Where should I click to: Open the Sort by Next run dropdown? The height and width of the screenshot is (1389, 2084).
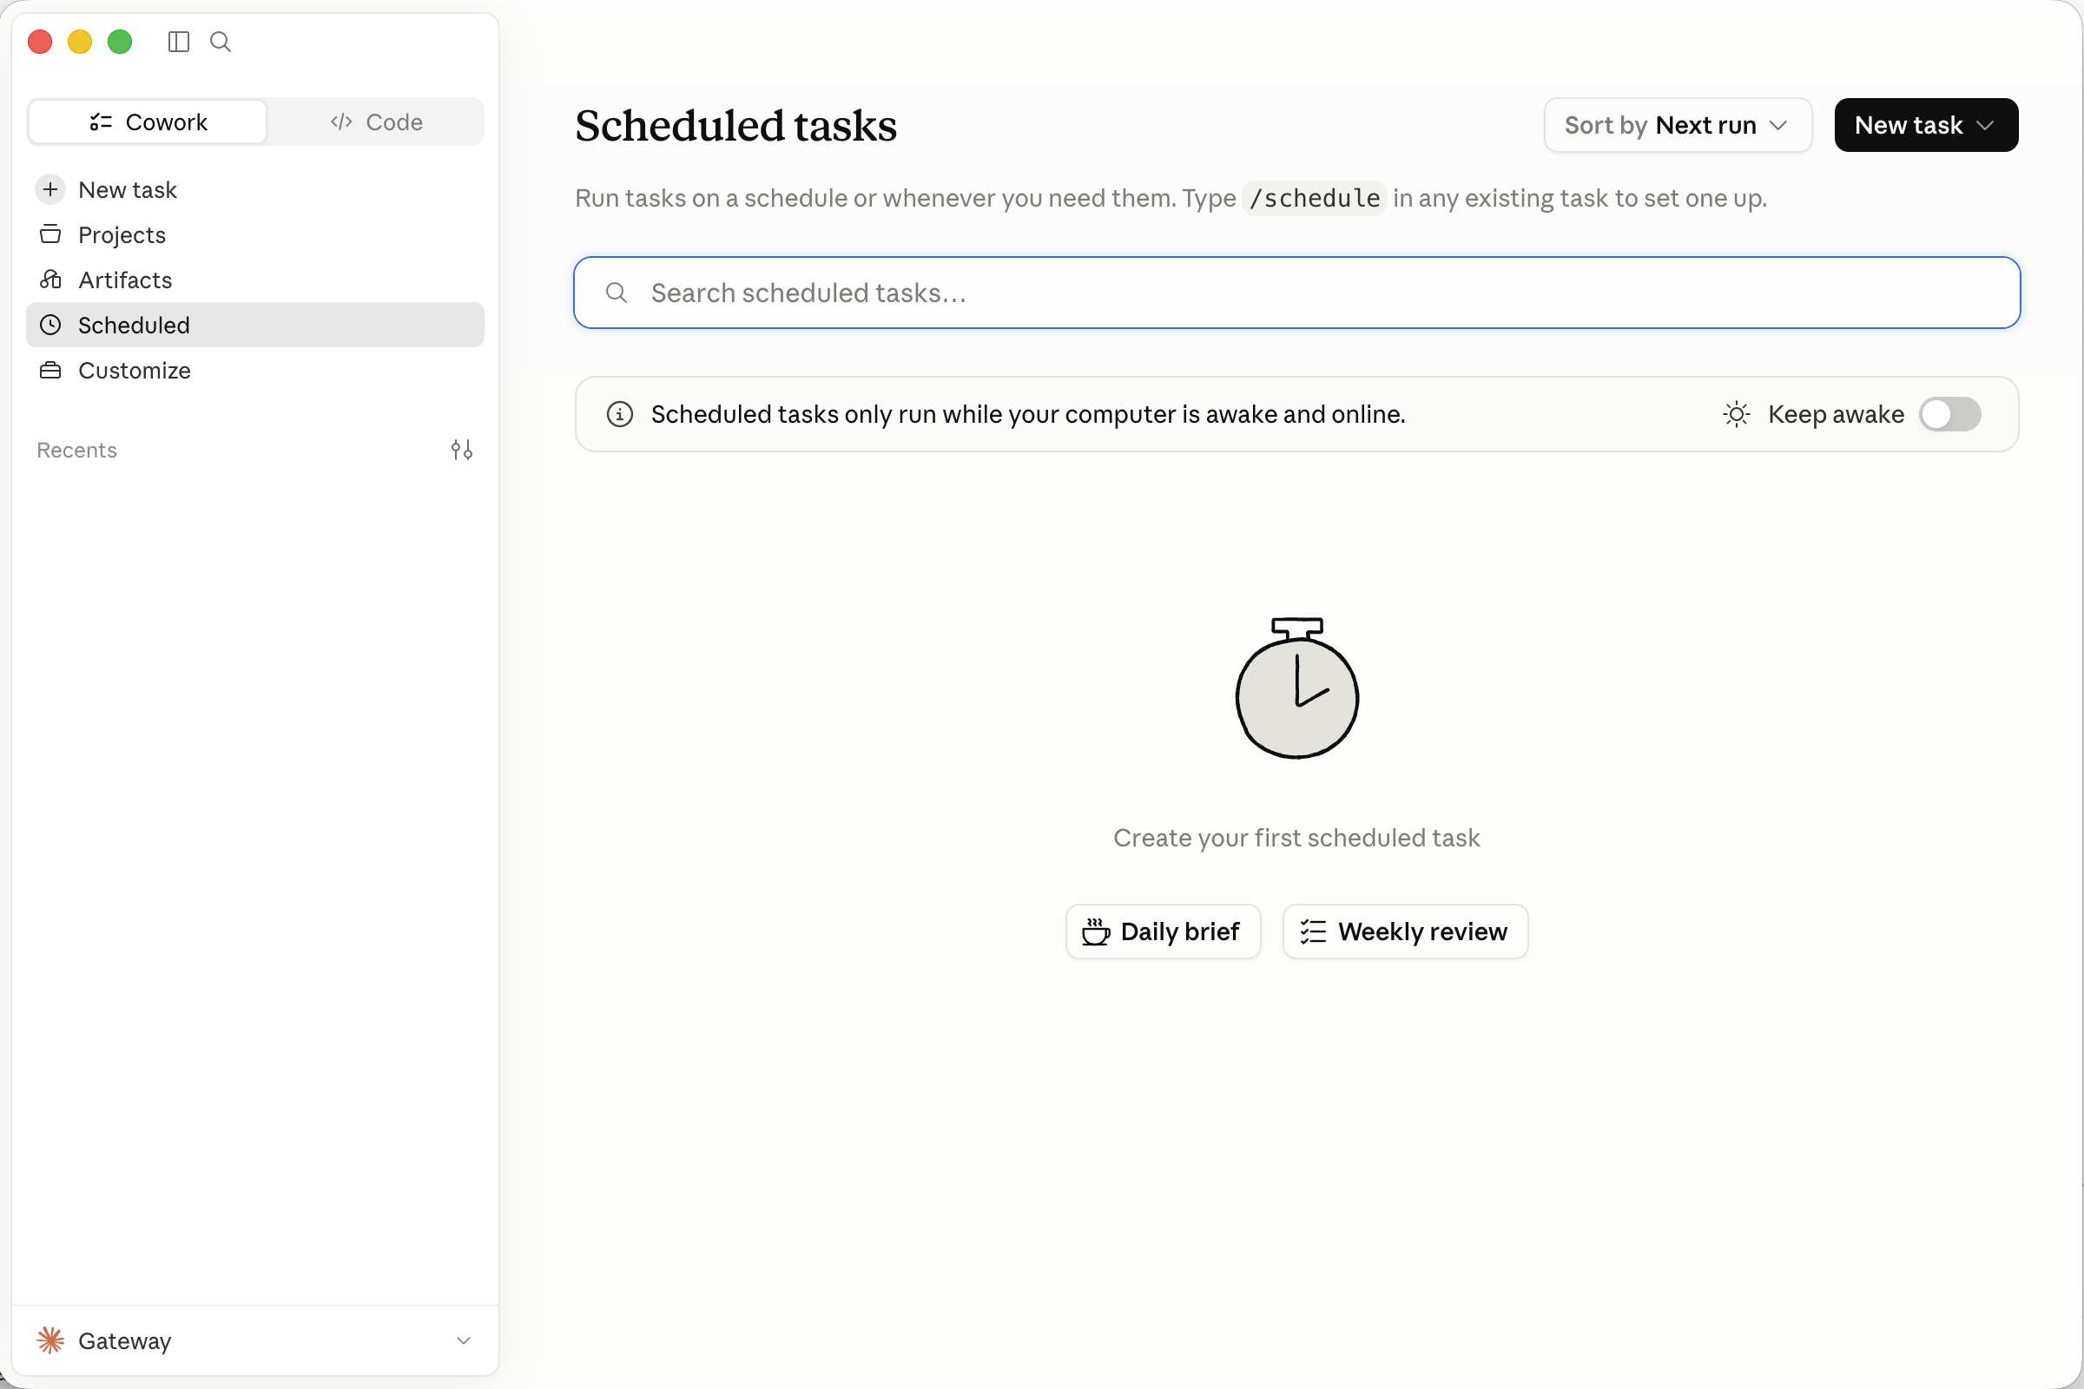1678,125
